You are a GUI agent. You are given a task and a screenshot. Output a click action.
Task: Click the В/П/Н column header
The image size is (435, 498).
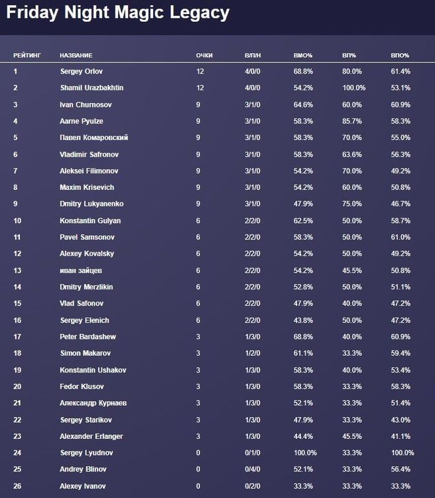point(253,55)
